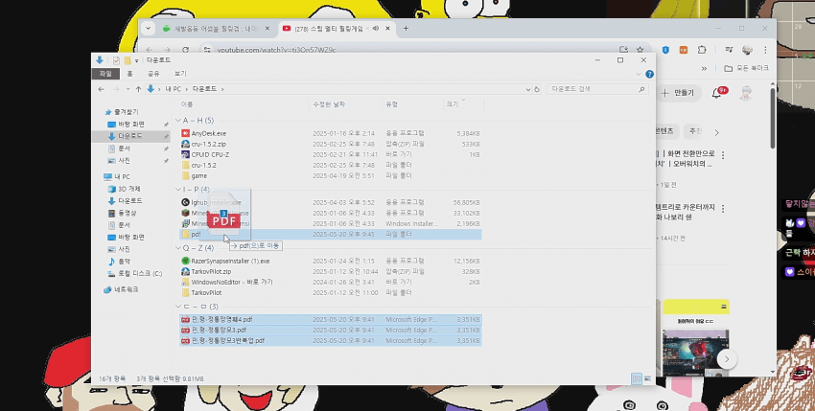Expand the Explorer ribbon chevron

click(640, 73)
